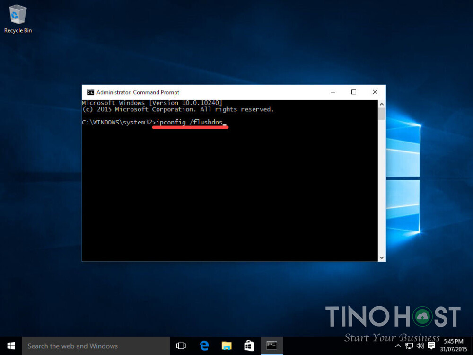Launch Microsoft Edge from the taskbar
The width and height of the screenshot is (473, 355).
204,346
